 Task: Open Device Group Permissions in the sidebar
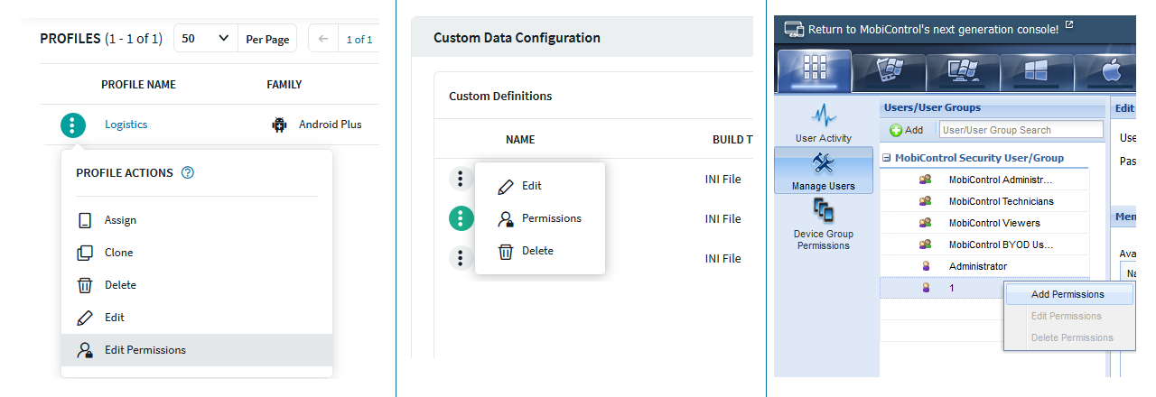(x=823, y=225)
